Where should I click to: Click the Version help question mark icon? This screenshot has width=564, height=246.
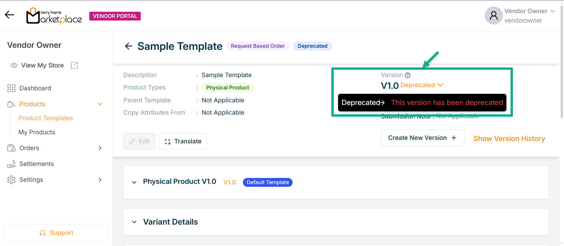(x=407, y=75)
